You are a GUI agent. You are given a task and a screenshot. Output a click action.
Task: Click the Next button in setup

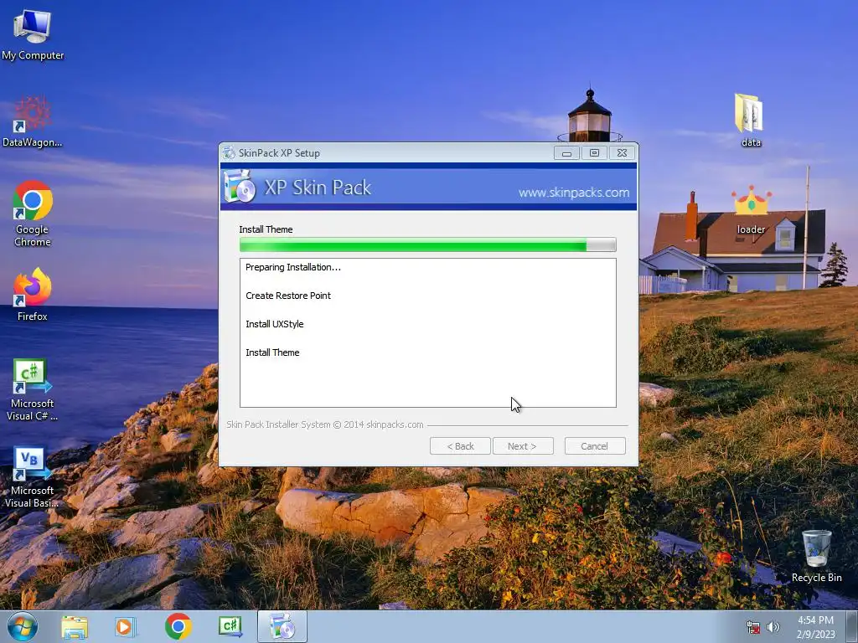point(523,446)
